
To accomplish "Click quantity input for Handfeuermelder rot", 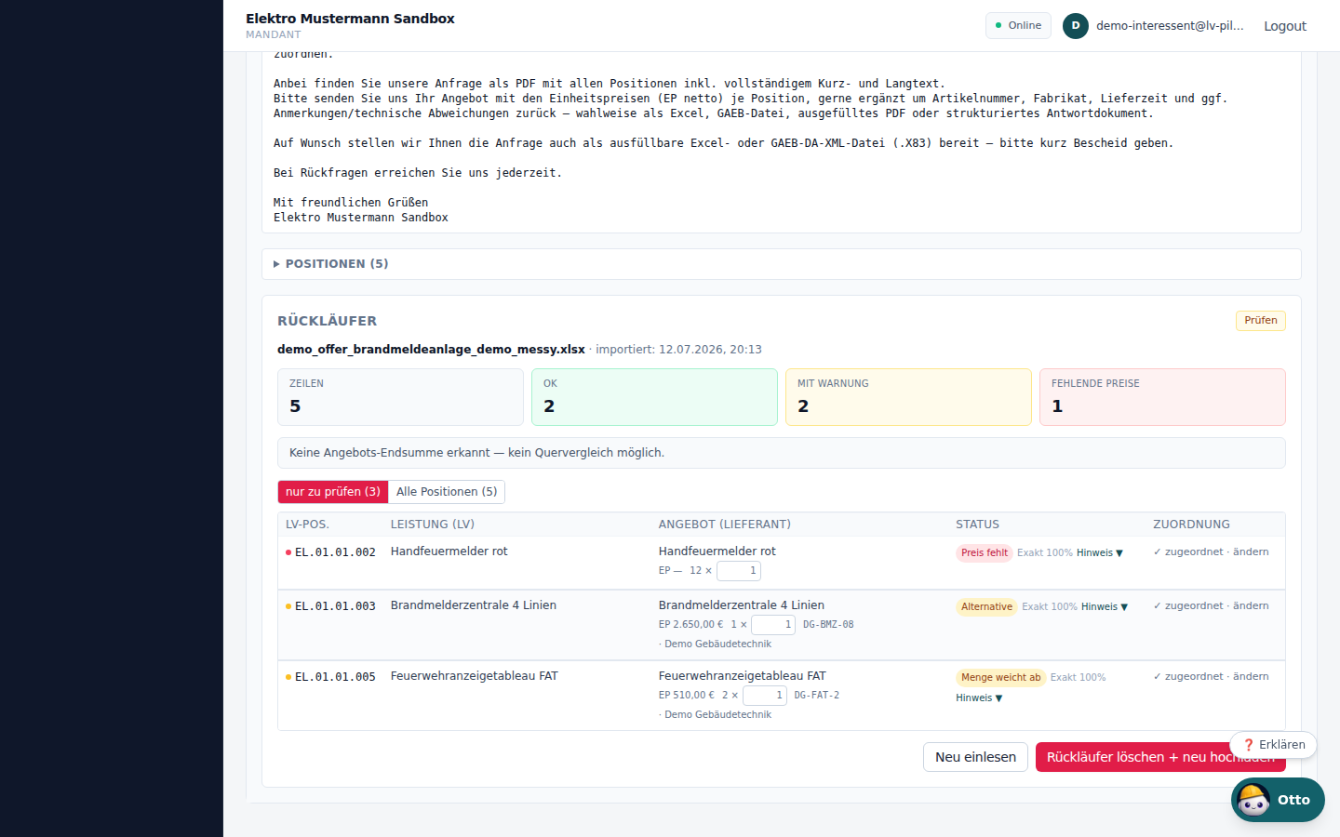I will click(739, 571).
